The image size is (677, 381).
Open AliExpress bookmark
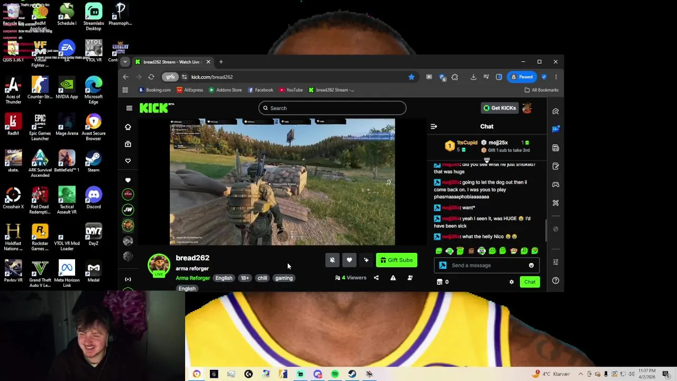(x=190, y=90)
